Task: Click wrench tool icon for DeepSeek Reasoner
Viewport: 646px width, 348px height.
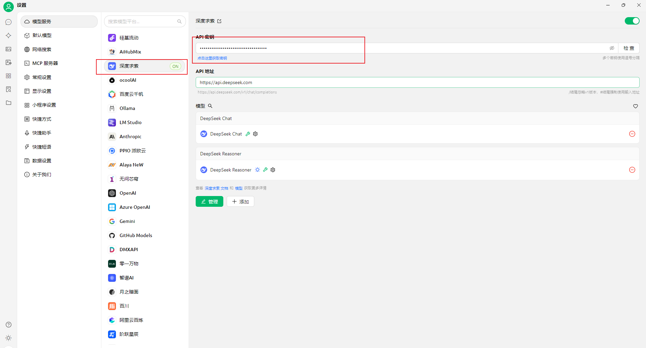Action: [265, 170]
